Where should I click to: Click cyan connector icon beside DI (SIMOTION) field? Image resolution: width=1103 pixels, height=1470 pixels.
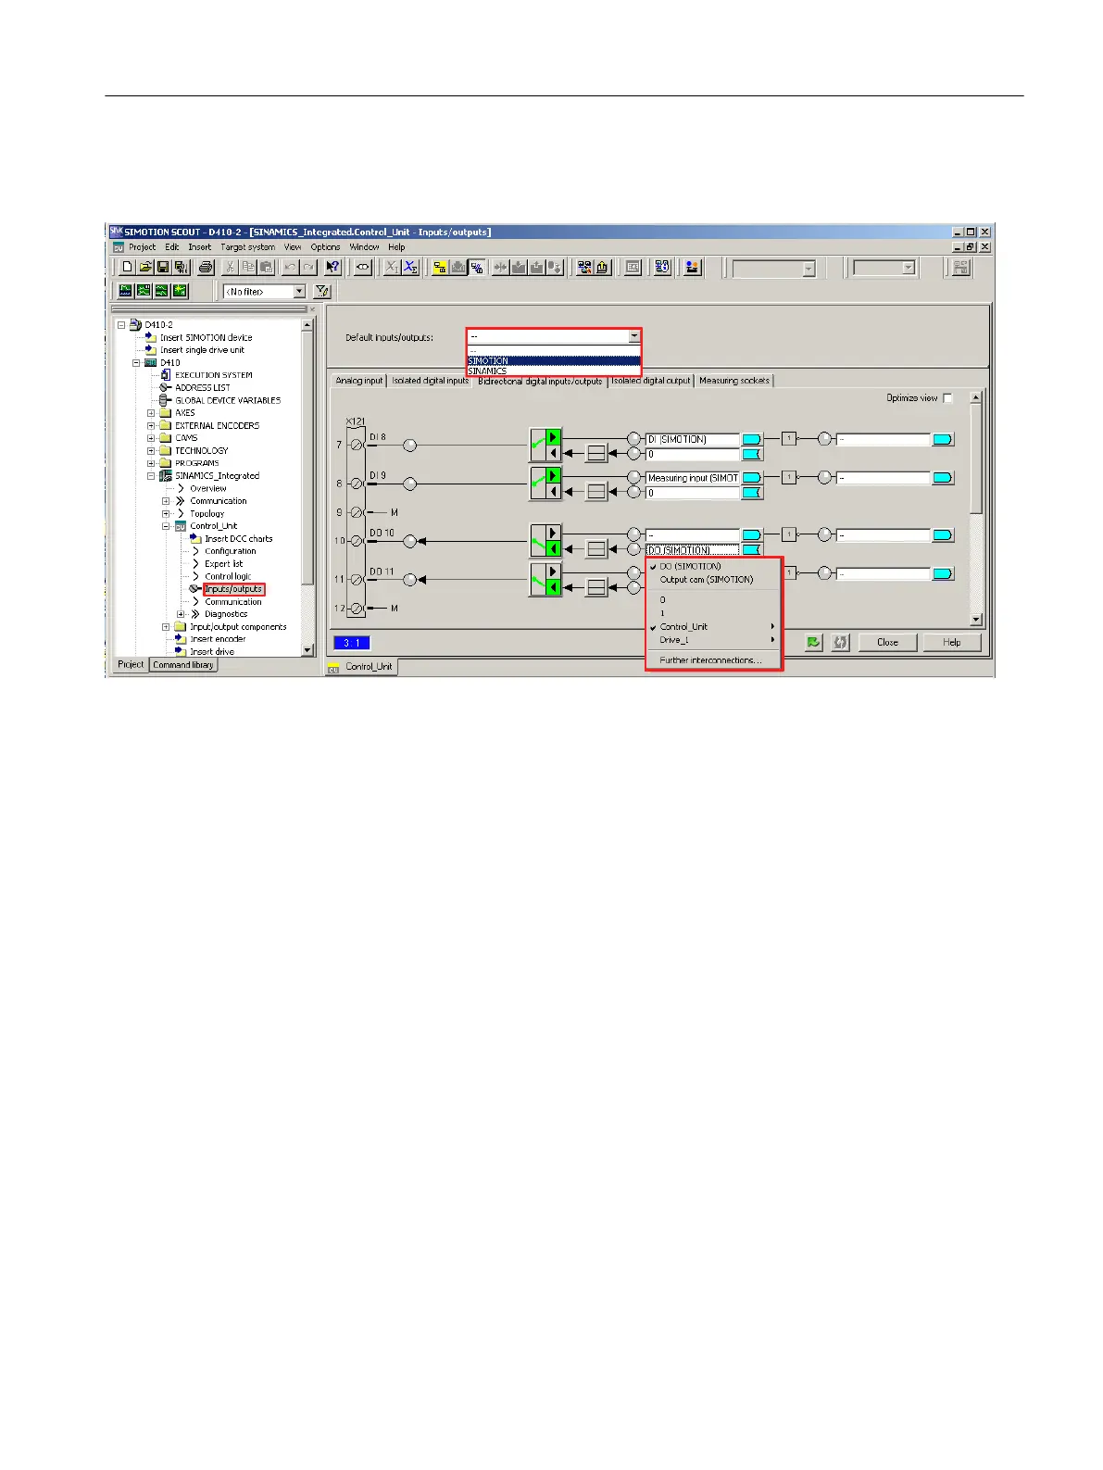click(x=751, y=439)
